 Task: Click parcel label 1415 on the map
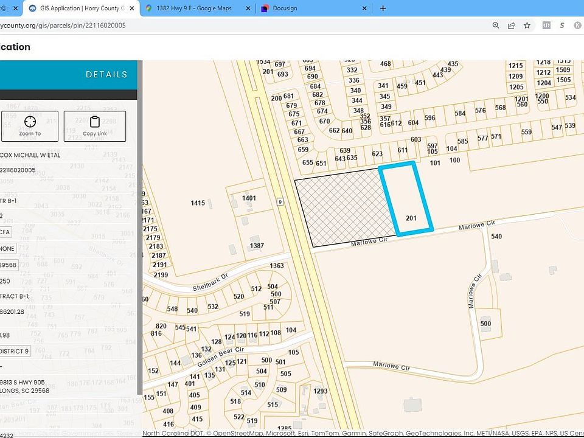point(198,203)
